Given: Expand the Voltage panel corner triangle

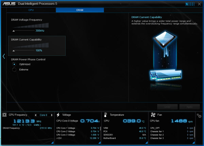Looking at the screenshot, I should (100, 143).
